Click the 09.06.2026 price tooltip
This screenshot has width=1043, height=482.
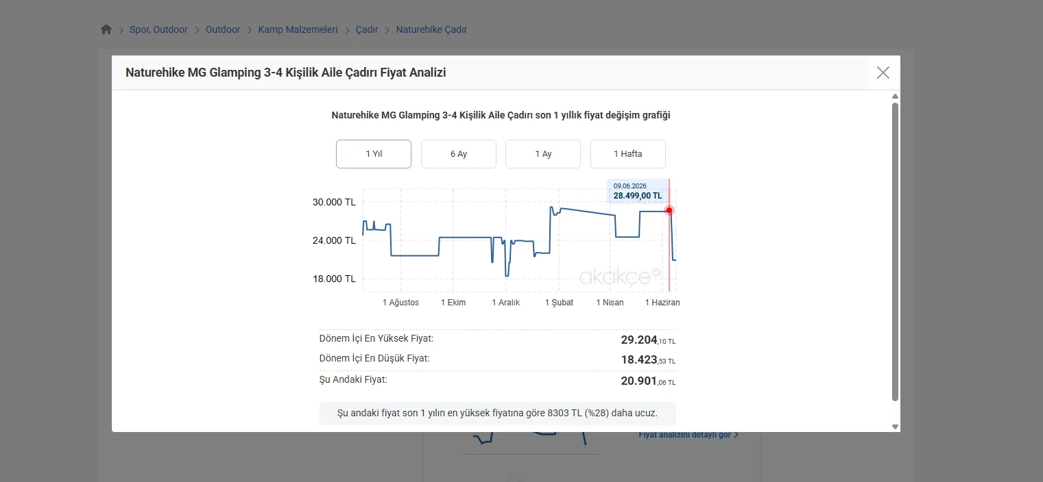click(x=638, y=191)
